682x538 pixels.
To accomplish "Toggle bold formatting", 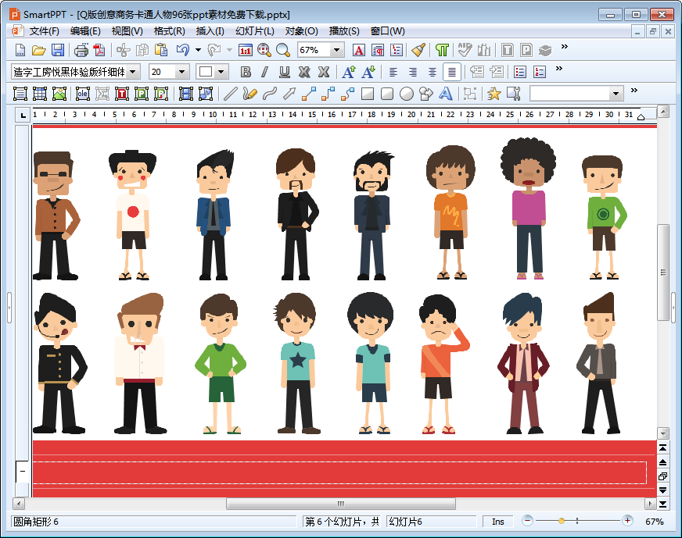I will [x=246, y=72].
